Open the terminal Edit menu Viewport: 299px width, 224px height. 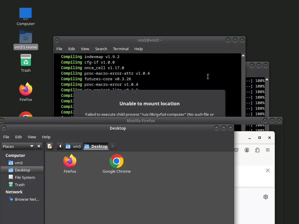tap(72, 49)
